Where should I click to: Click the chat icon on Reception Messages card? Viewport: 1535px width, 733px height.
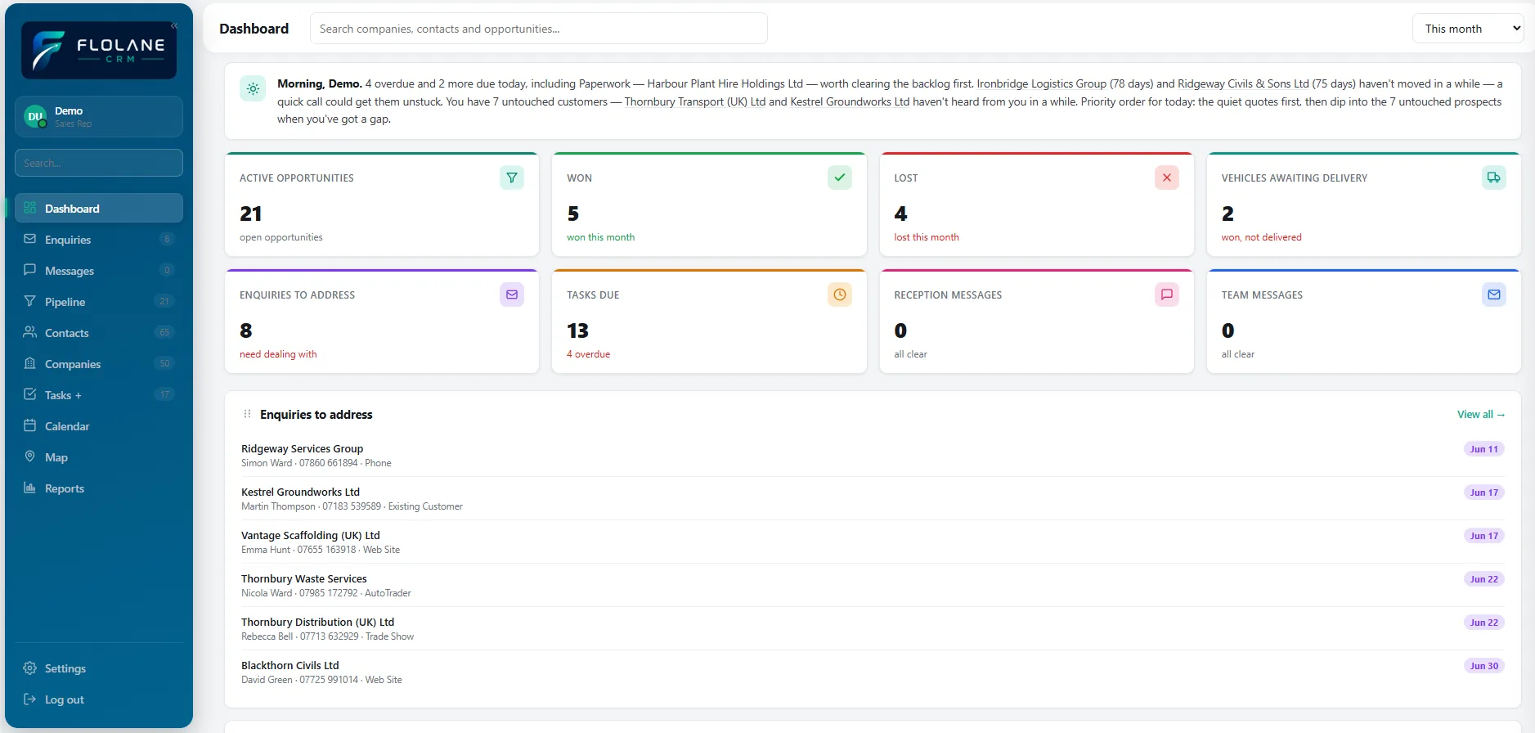[x=1167, y=295]
